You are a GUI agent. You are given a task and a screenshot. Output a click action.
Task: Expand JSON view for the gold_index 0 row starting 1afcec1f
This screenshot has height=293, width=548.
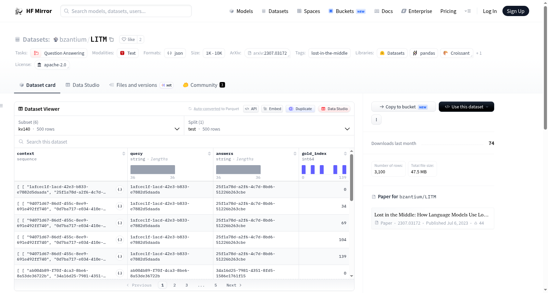coord(120,189)
